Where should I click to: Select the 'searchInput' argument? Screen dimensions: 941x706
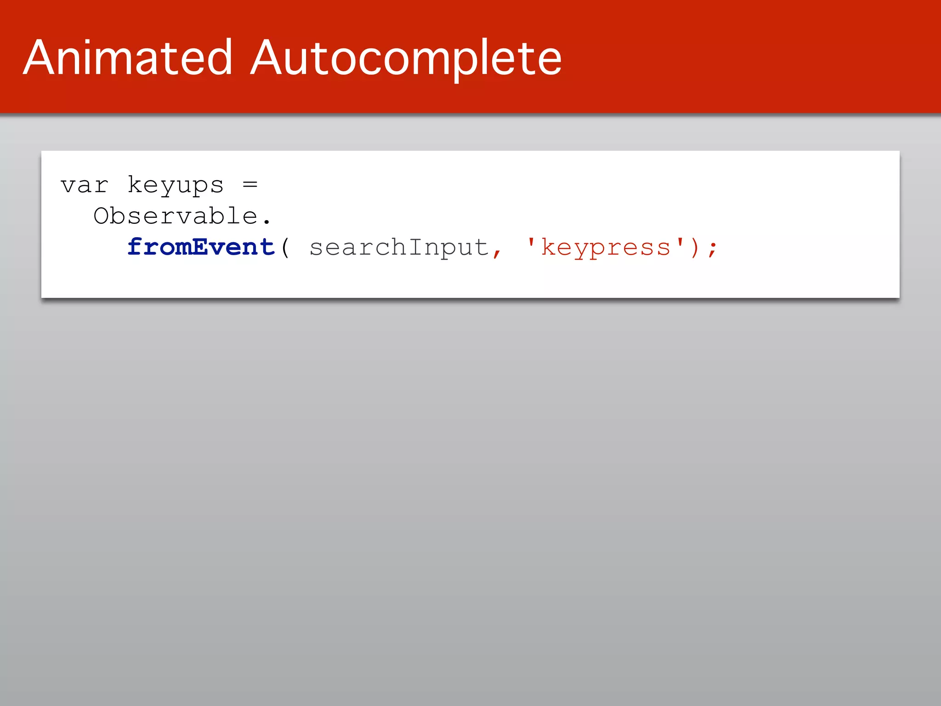(399, 247)
